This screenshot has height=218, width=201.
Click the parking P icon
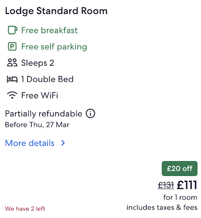(12, 47)
